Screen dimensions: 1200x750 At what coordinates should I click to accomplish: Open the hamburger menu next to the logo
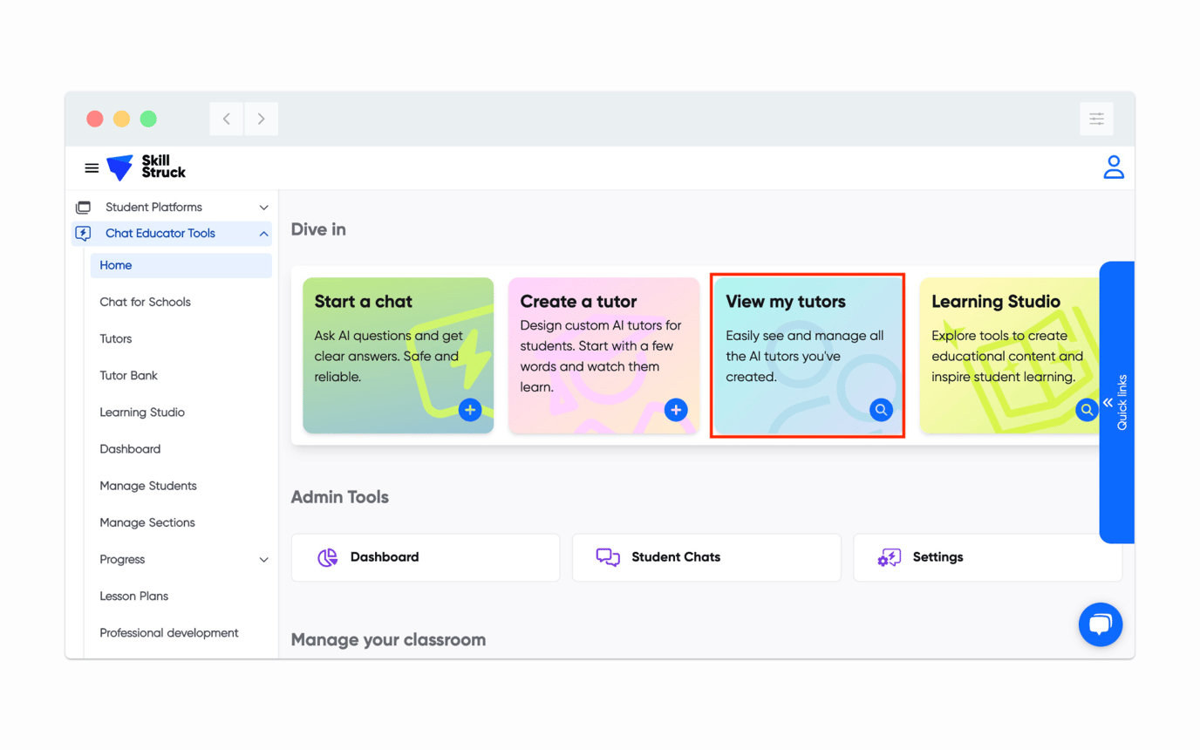92,167
